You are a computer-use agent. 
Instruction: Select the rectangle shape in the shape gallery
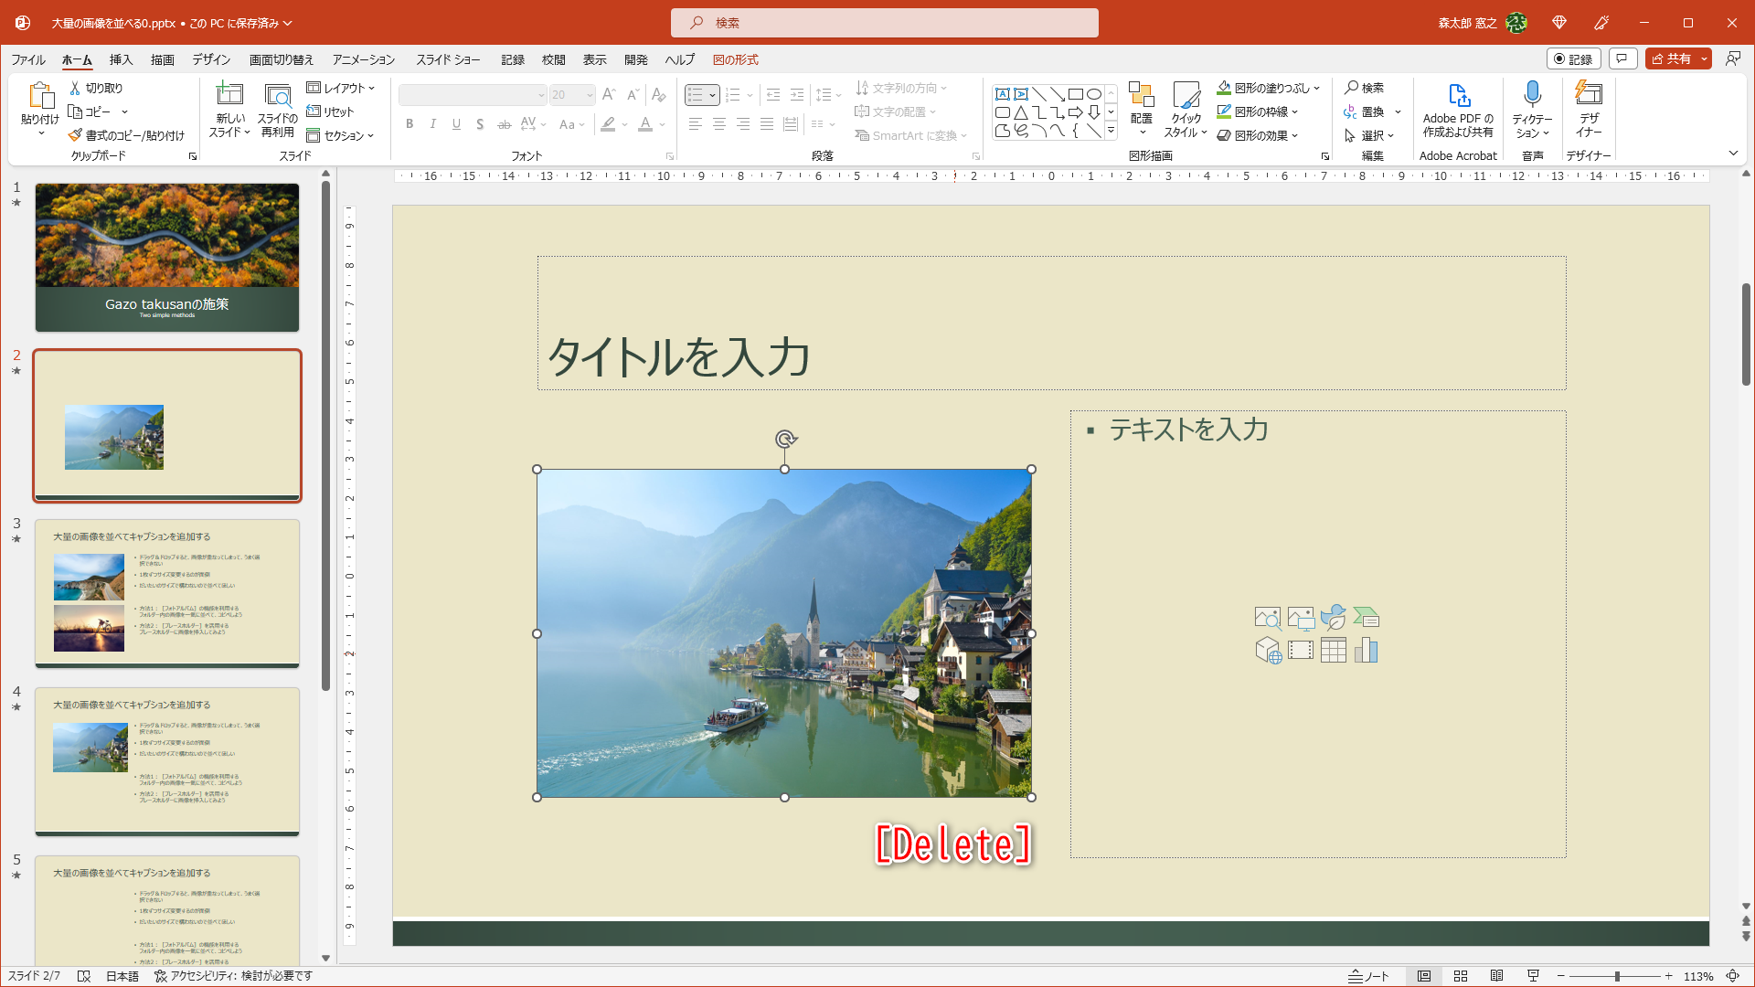pos(1075,92)
